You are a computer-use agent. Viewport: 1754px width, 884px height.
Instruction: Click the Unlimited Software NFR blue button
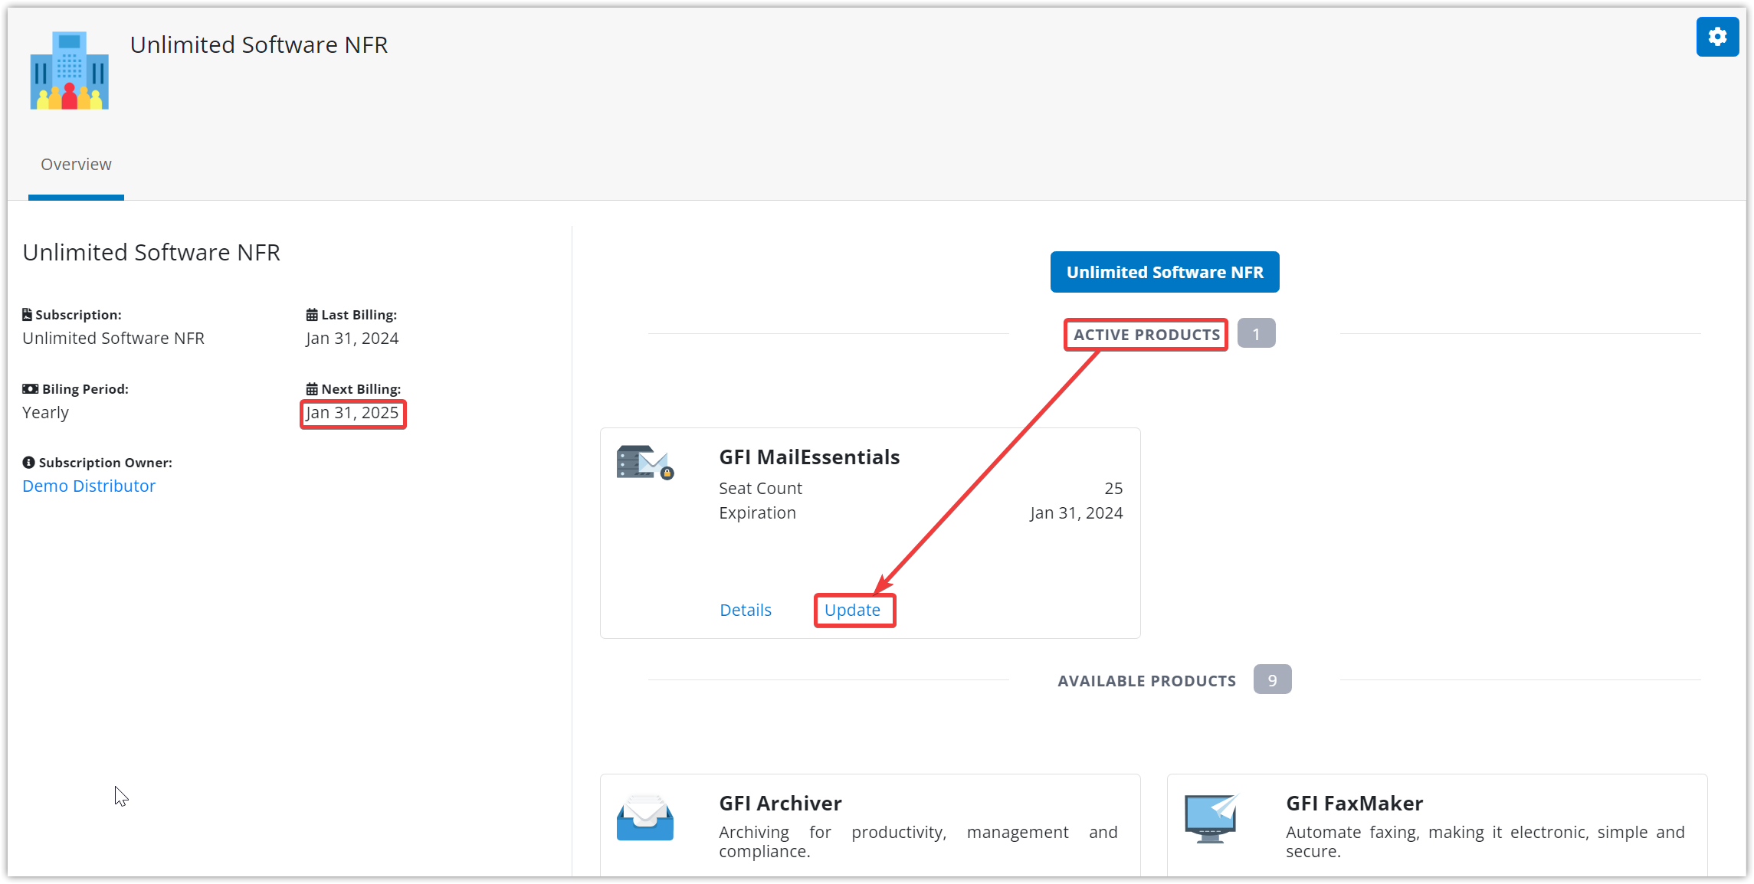point(1165,272)
